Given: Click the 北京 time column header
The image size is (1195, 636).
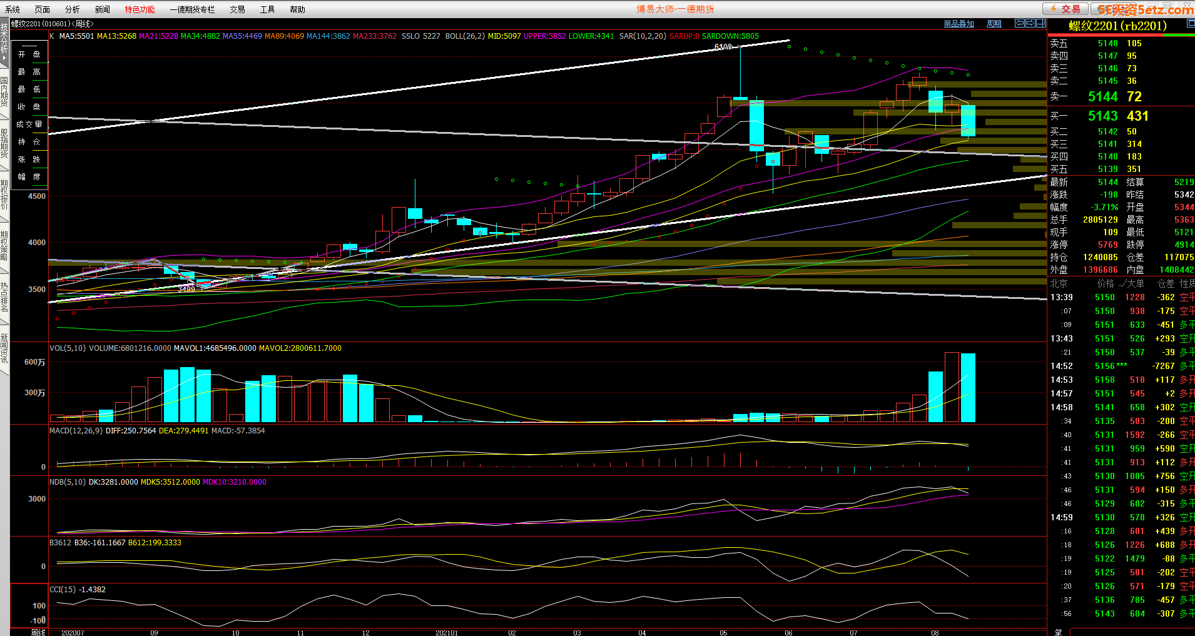Looking at the screenshot, I should point(1059,284).
